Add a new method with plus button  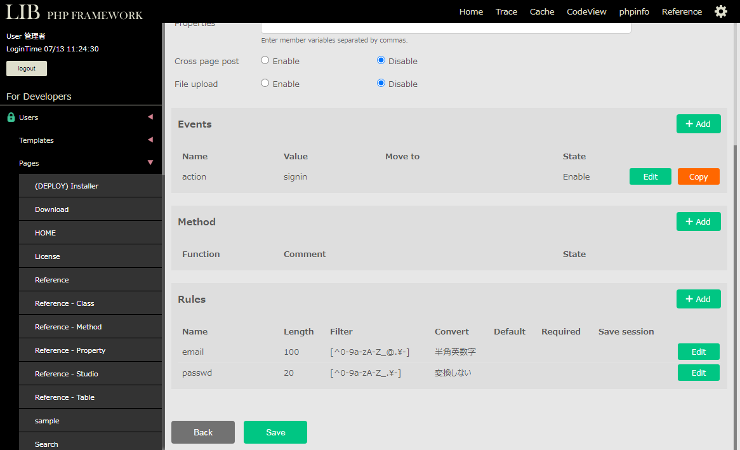698,222
